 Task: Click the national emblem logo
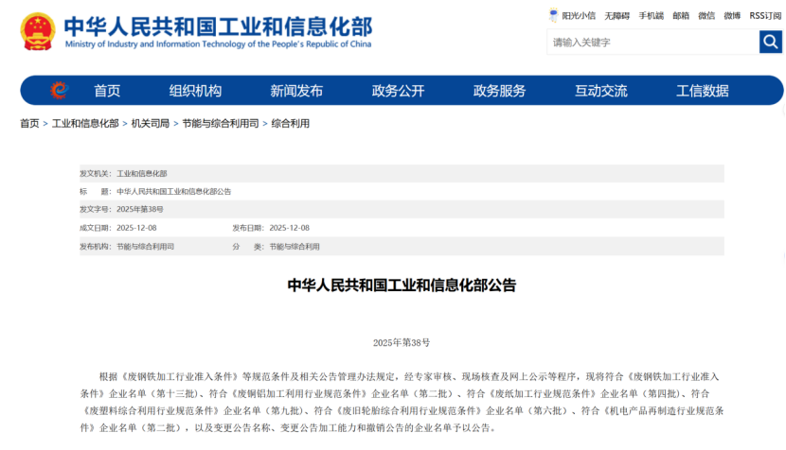(38, 31)
